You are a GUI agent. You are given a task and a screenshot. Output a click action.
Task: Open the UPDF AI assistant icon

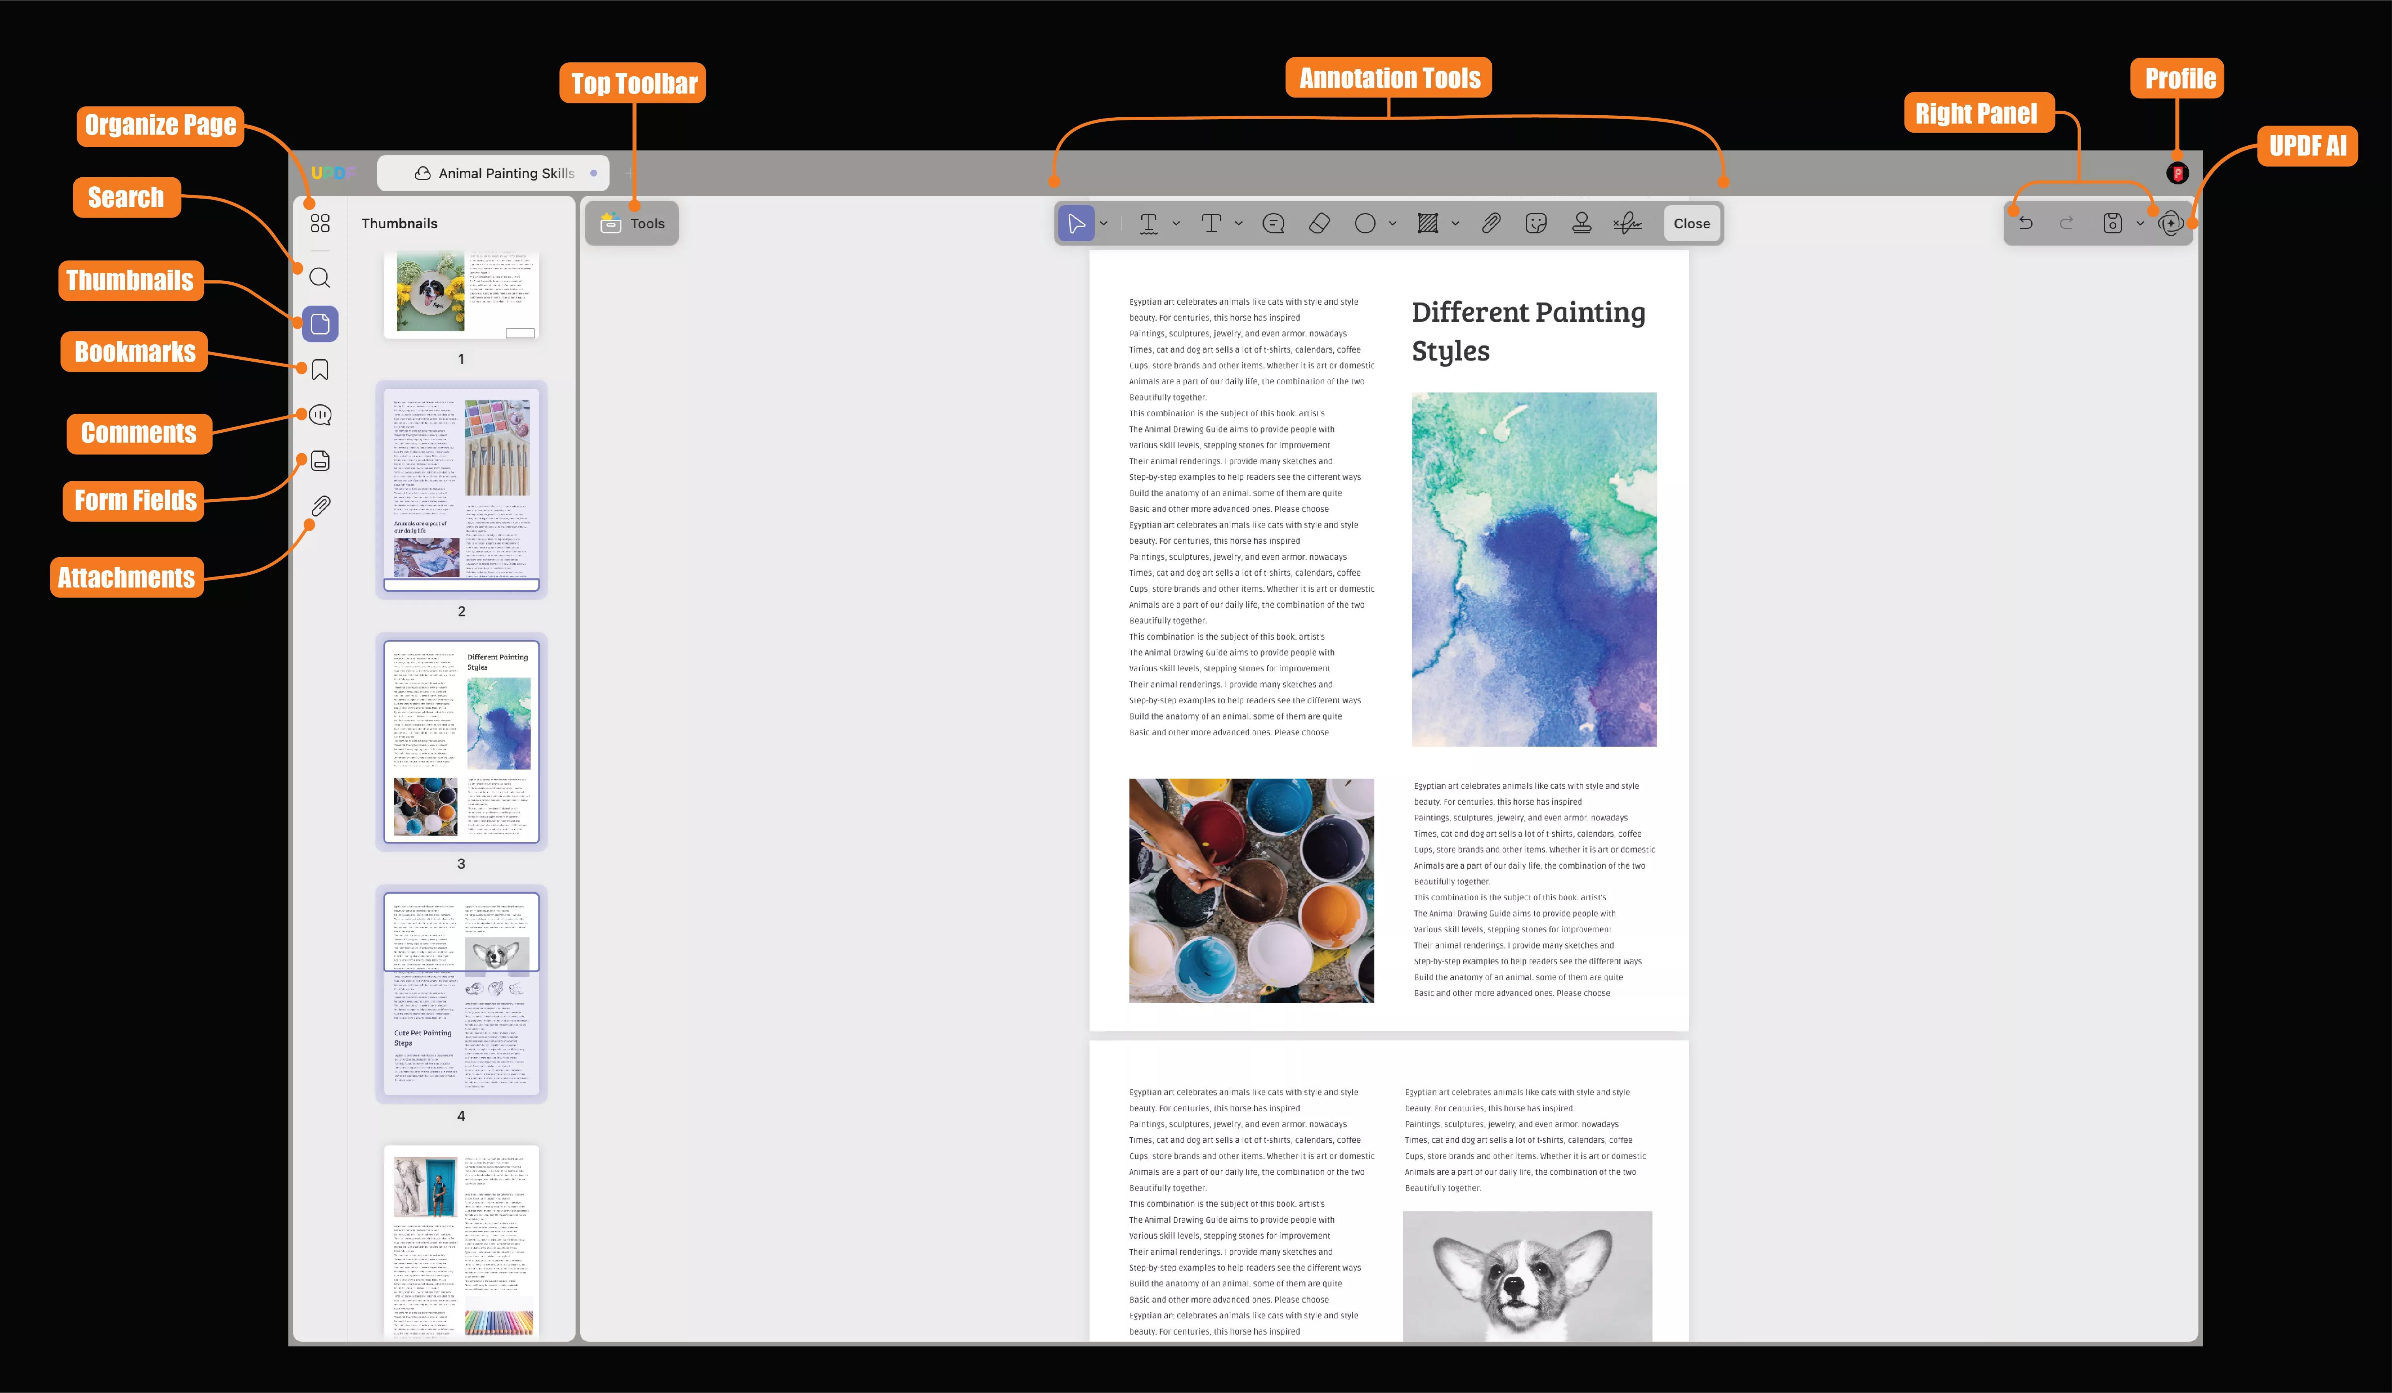[x=2170, y=223]
